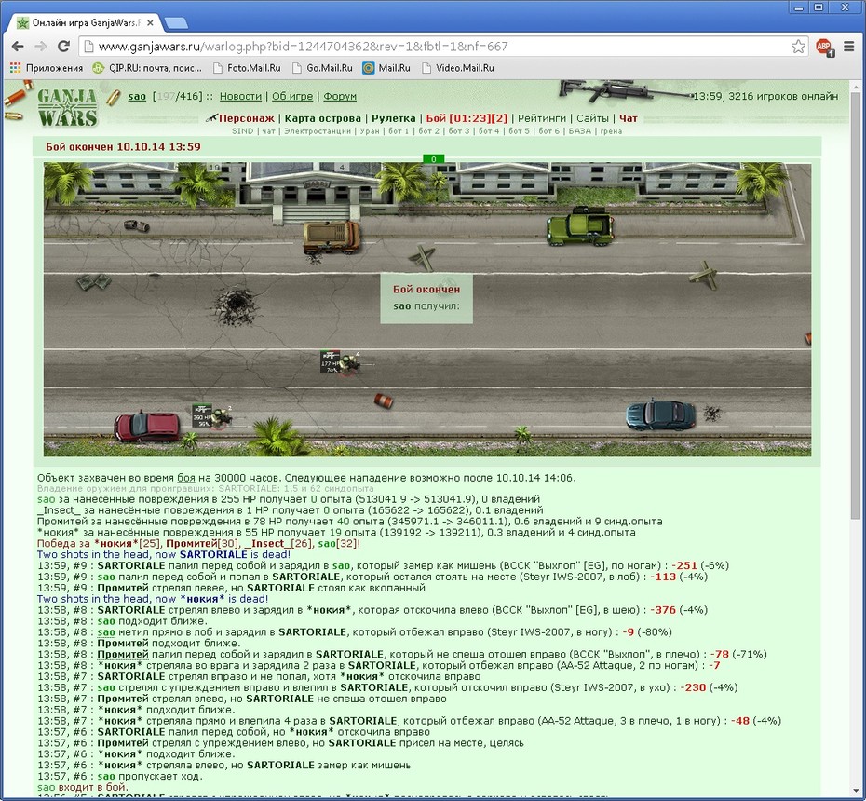Open the бот 4 submenu link
This screenshot has width=866, height=801.
click(488, 131)
